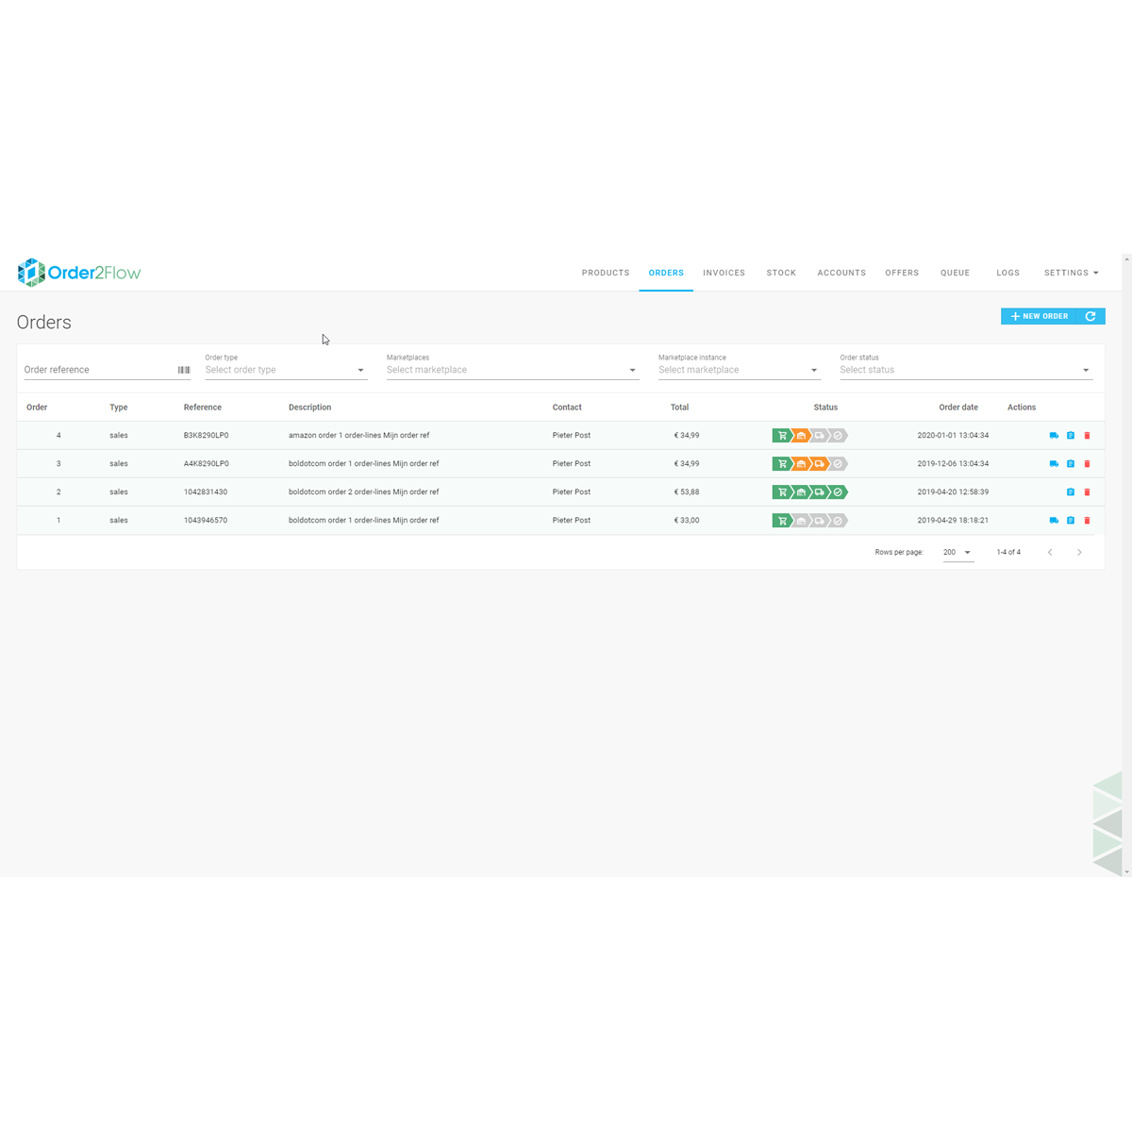Click the truck ship icon for order A4K8290LP0

tap(1054, 464)
